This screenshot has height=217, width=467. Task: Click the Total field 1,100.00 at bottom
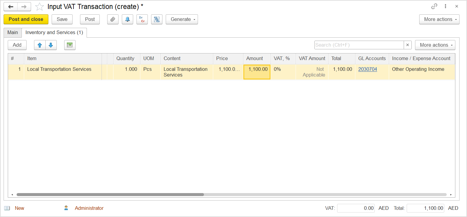[425, 208]
